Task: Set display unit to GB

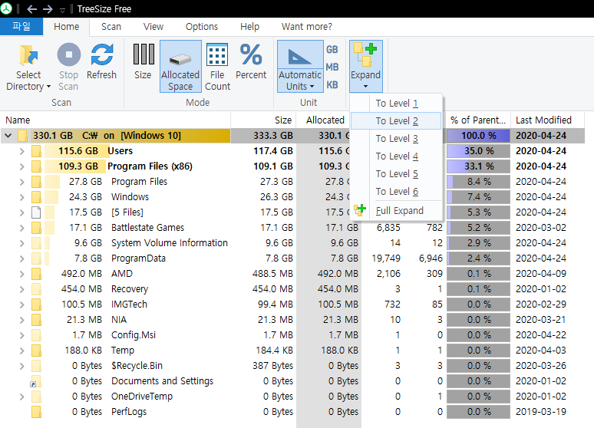Action: [332, 50]
